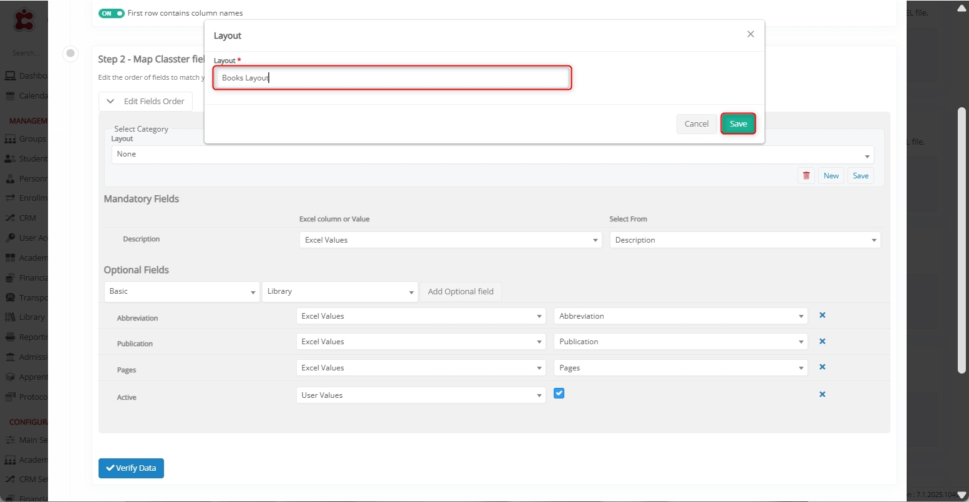The height and width of the screenshot is (502, 969).
Task: Click the red trash delete layout icon
Action: (x=806, y=176)
